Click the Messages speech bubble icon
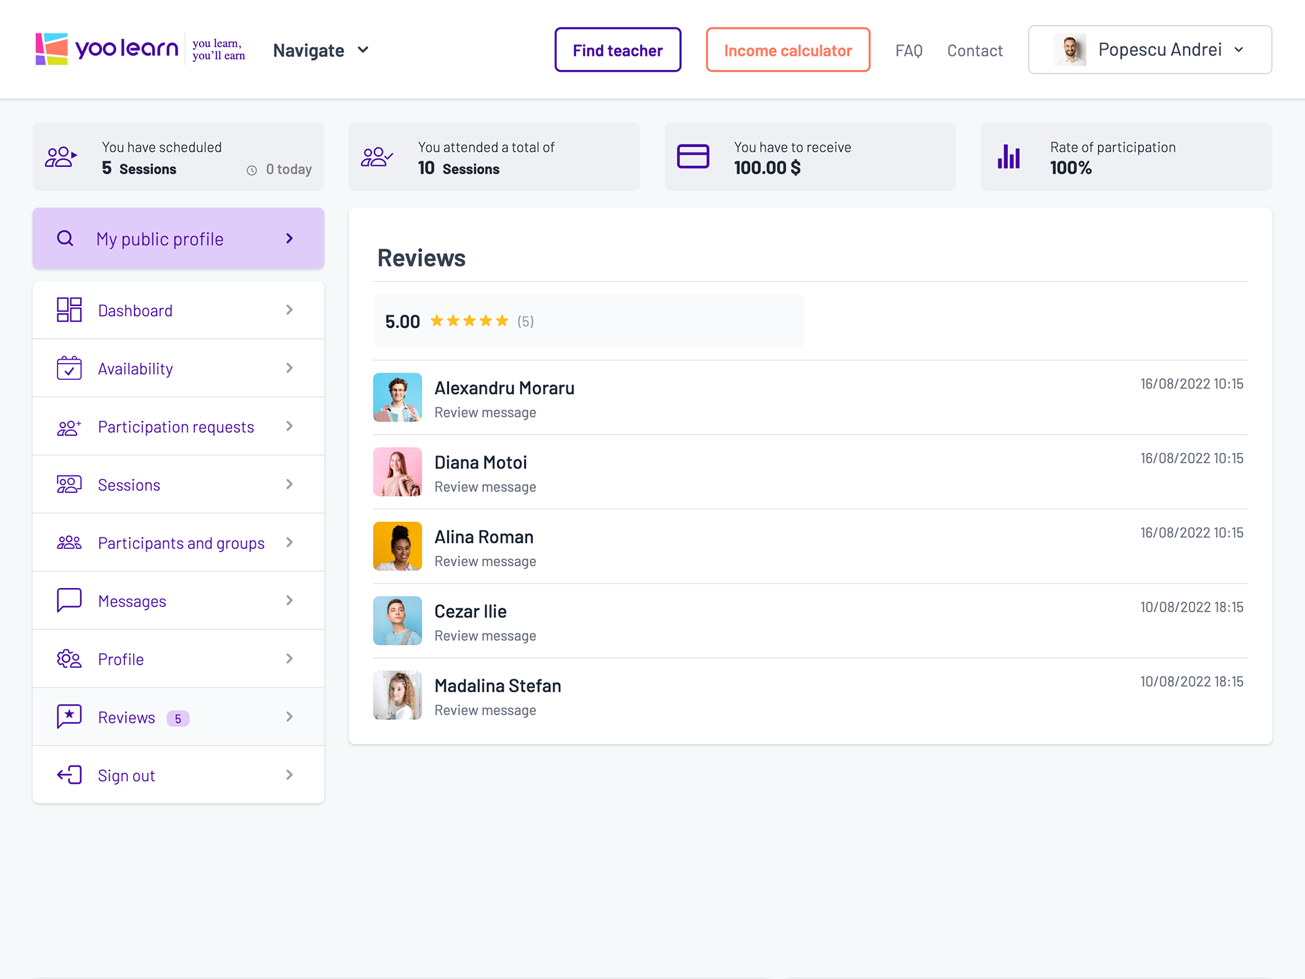 click(x=69, y=600)
